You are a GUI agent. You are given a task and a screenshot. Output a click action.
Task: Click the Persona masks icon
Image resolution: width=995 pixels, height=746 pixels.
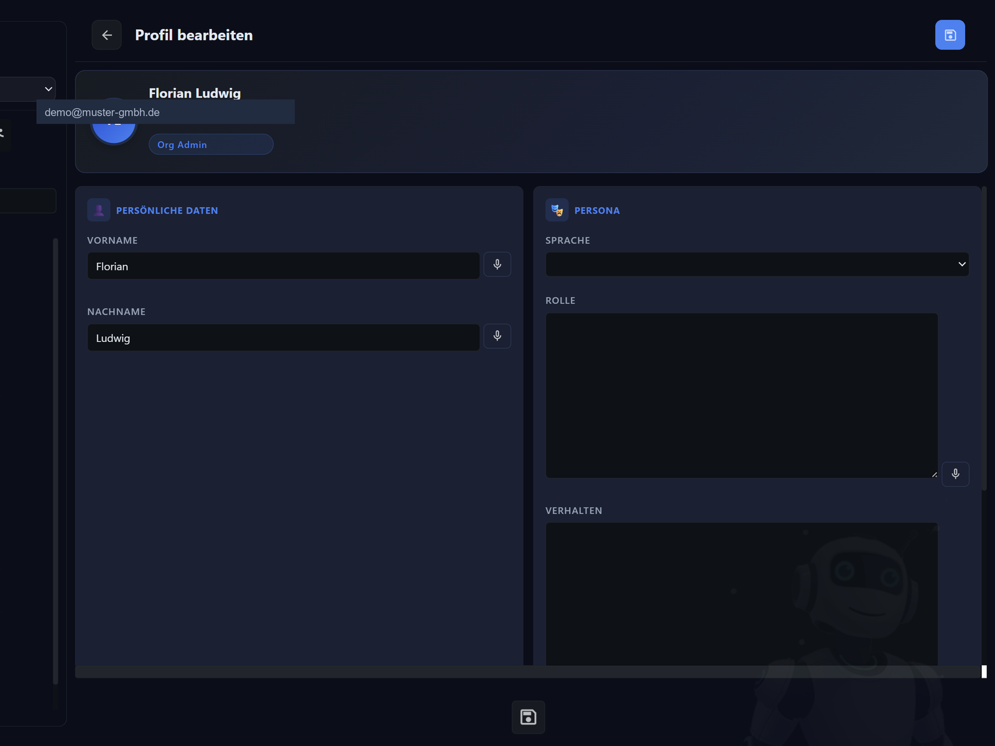click(557, 210)
